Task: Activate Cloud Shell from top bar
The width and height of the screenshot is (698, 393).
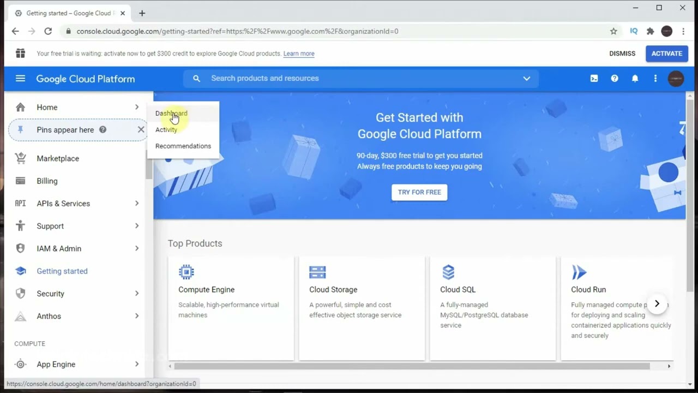Action: click(x=594, y=79)
